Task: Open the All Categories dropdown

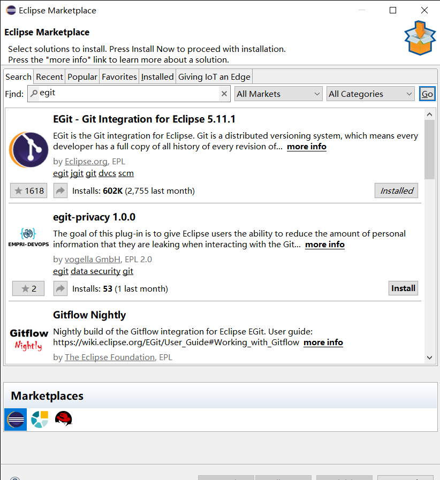Action: [x=370, y=94]
